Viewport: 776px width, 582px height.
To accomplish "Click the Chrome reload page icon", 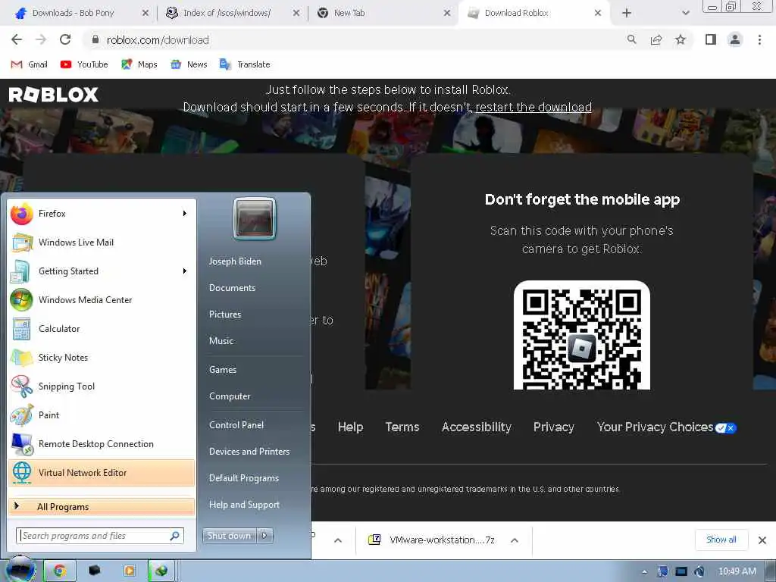I will click(x=65, y=39).
